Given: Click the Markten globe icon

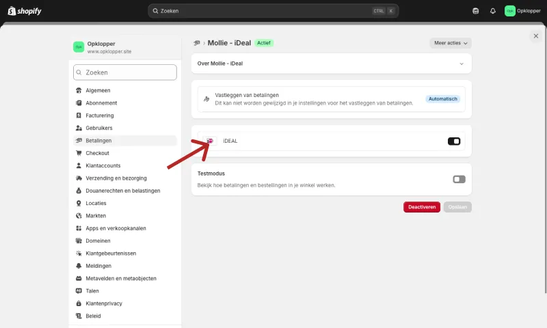Looking at the screenshot, I should [x=79, y=216].
